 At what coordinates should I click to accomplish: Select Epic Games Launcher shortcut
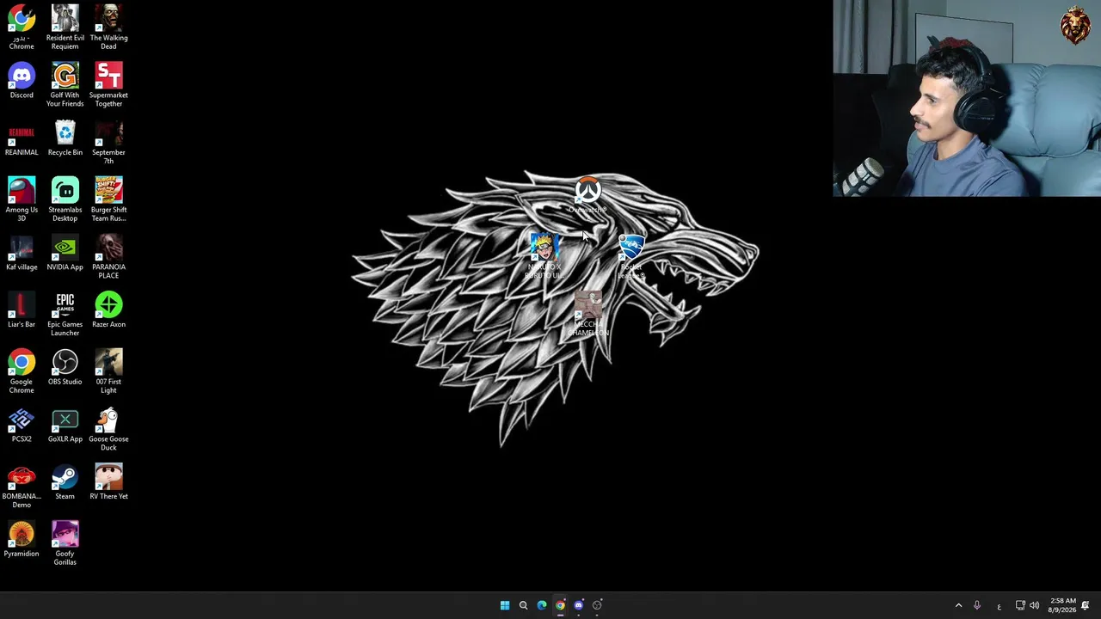65,314
